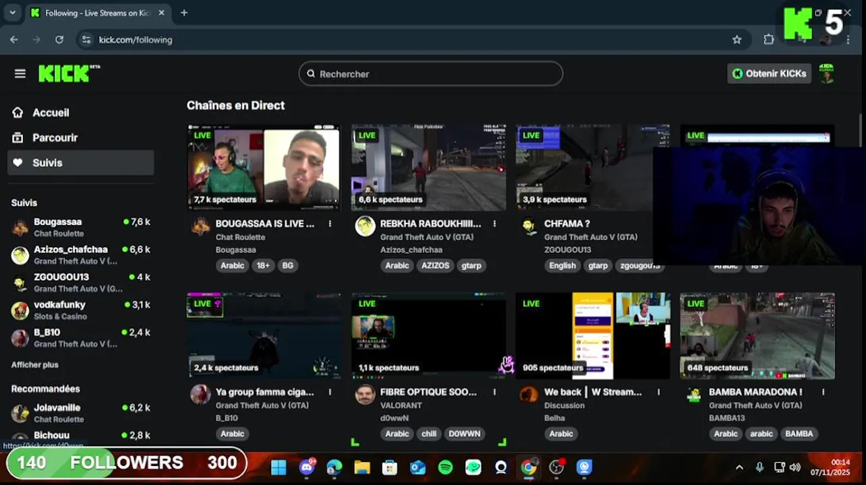
Task: Click the Parcourir browse icon
Action: coord(18,137)
